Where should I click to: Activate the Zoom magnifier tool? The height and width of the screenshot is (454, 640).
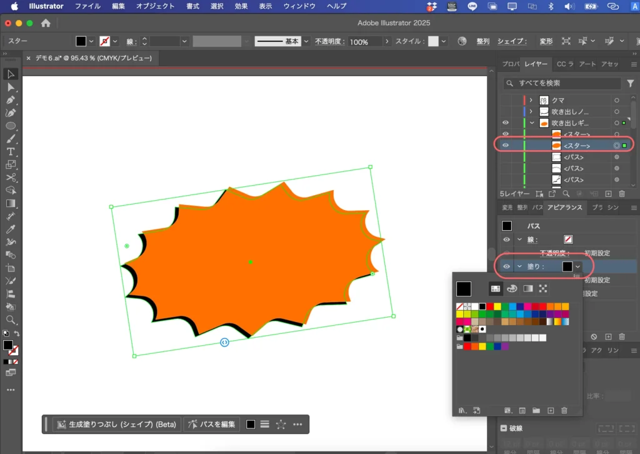tap(11, 320)
